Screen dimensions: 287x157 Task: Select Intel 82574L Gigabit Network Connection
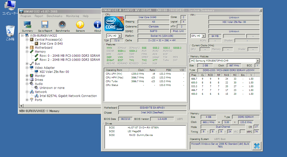[68, 96]
